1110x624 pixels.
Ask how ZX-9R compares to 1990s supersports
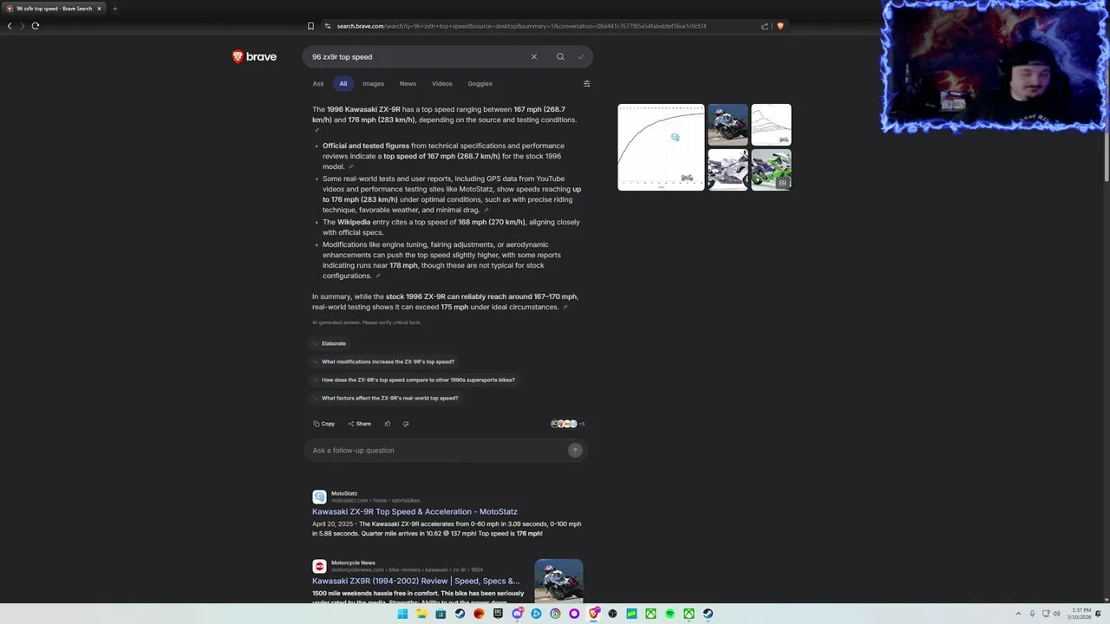[x=414, y=380]
